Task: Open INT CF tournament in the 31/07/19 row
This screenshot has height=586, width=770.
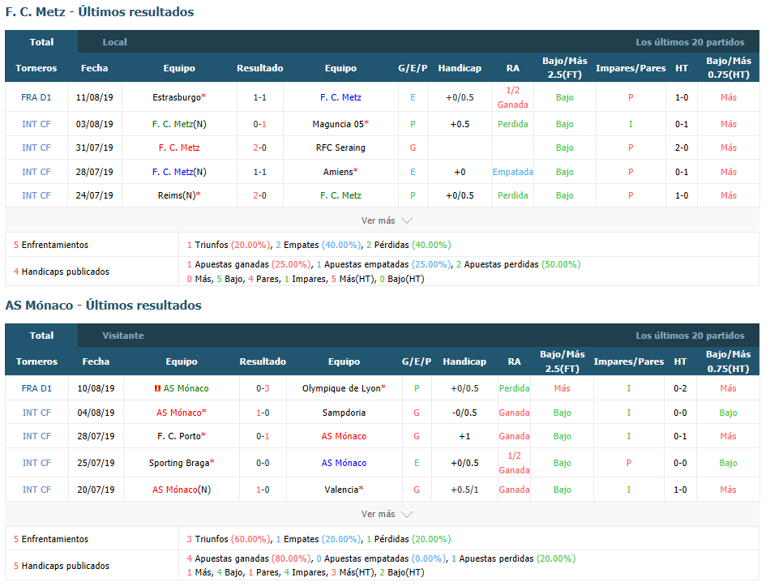Action: click(36, 148)
